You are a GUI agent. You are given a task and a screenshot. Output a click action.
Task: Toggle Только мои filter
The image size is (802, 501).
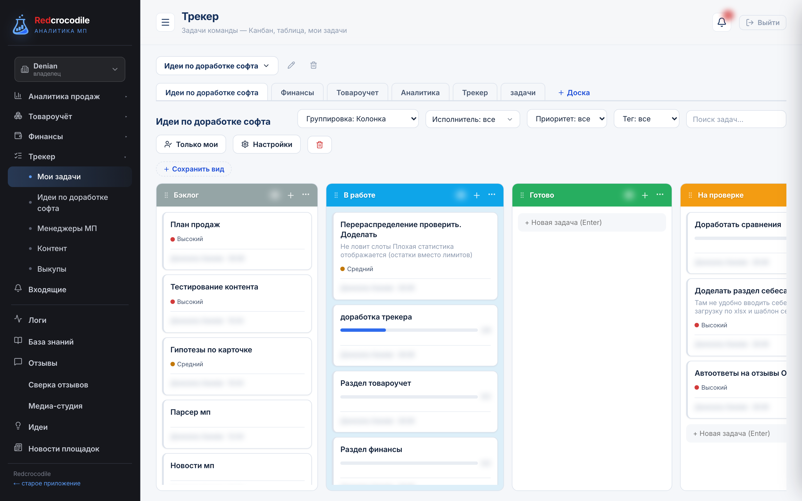click(191, 144)
